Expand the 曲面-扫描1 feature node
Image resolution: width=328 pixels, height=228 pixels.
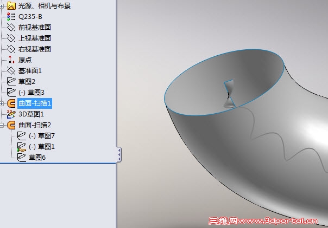point(2,103)
